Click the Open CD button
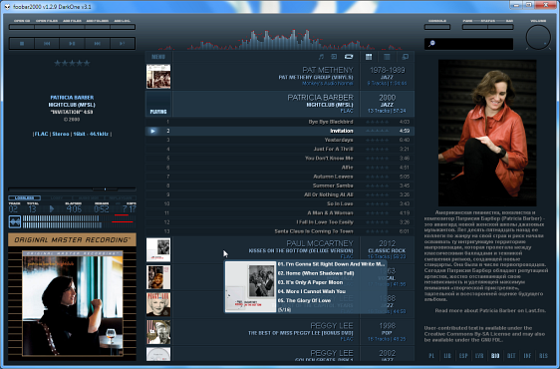 coord(22,27)
